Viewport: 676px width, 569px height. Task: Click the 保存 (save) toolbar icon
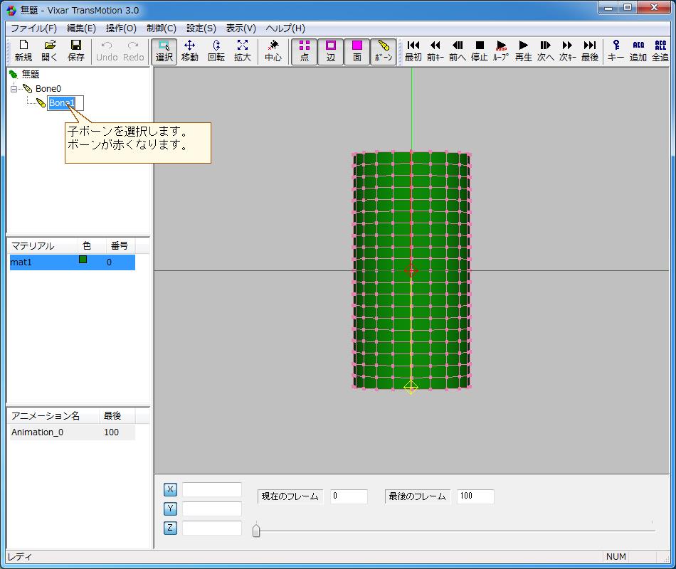point(76,51)
